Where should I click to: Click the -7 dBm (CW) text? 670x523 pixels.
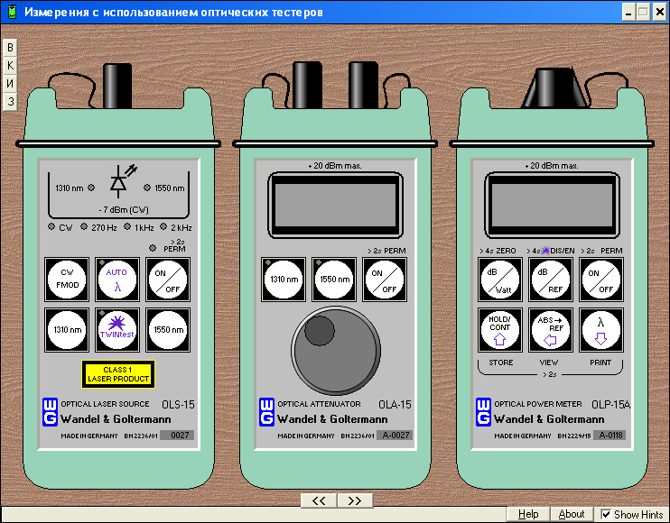(124, 210)
